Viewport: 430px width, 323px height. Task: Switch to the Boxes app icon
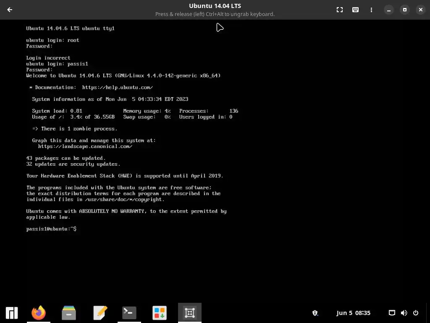(190, 313)
